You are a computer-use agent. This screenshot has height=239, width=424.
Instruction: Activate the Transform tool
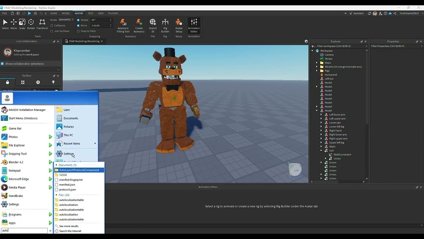[42, 24]
